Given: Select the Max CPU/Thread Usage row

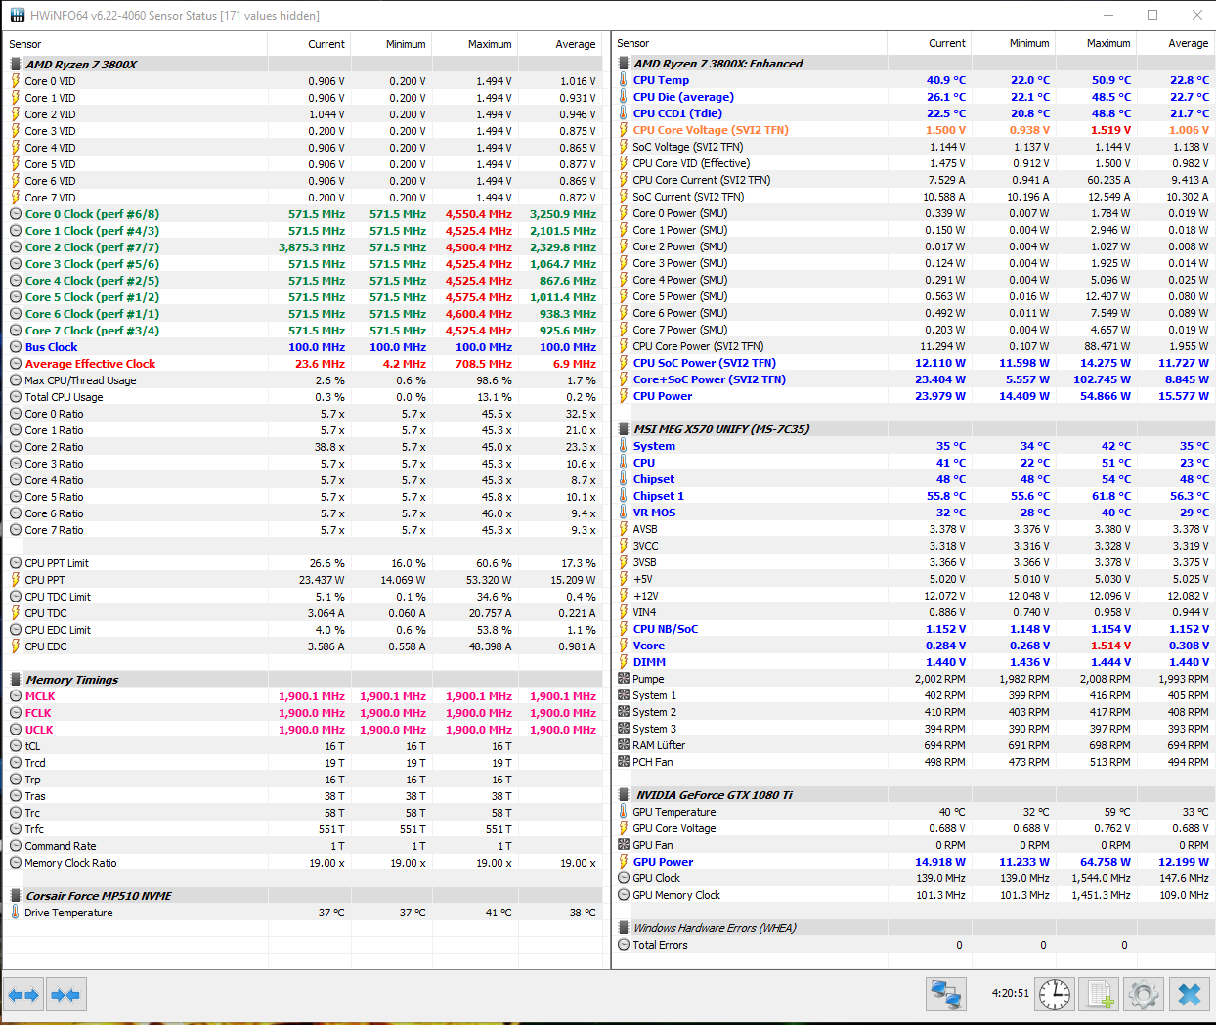Looking at the screenshot, I should click(x=303, y=380).
